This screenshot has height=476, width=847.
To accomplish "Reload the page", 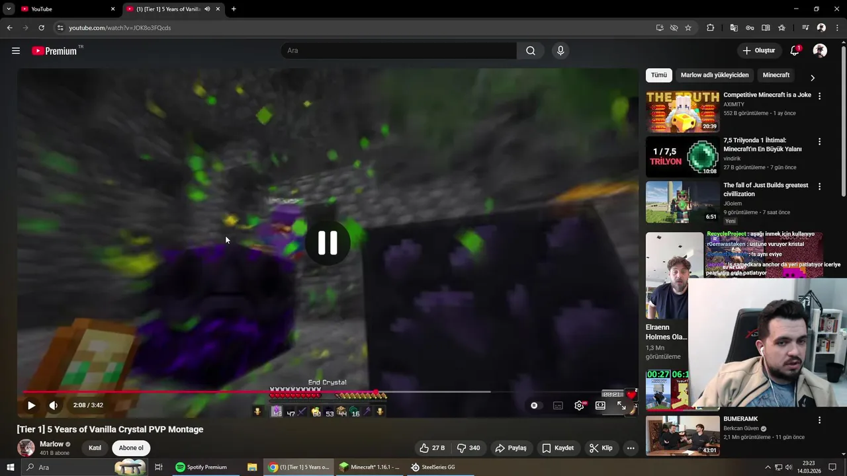I will (41, 28).
